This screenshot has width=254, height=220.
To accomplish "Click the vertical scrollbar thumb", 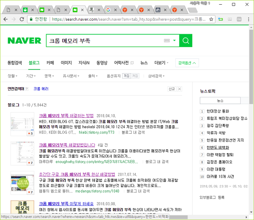I will click(x=251, y=66).
